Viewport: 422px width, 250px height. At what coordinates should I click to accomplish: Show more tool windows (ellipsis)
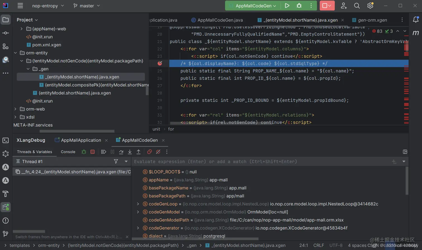6,73
